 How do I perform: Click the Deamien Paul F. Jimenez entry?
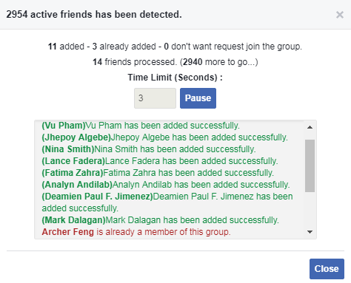pyautogui.click(x=167, y=202)
